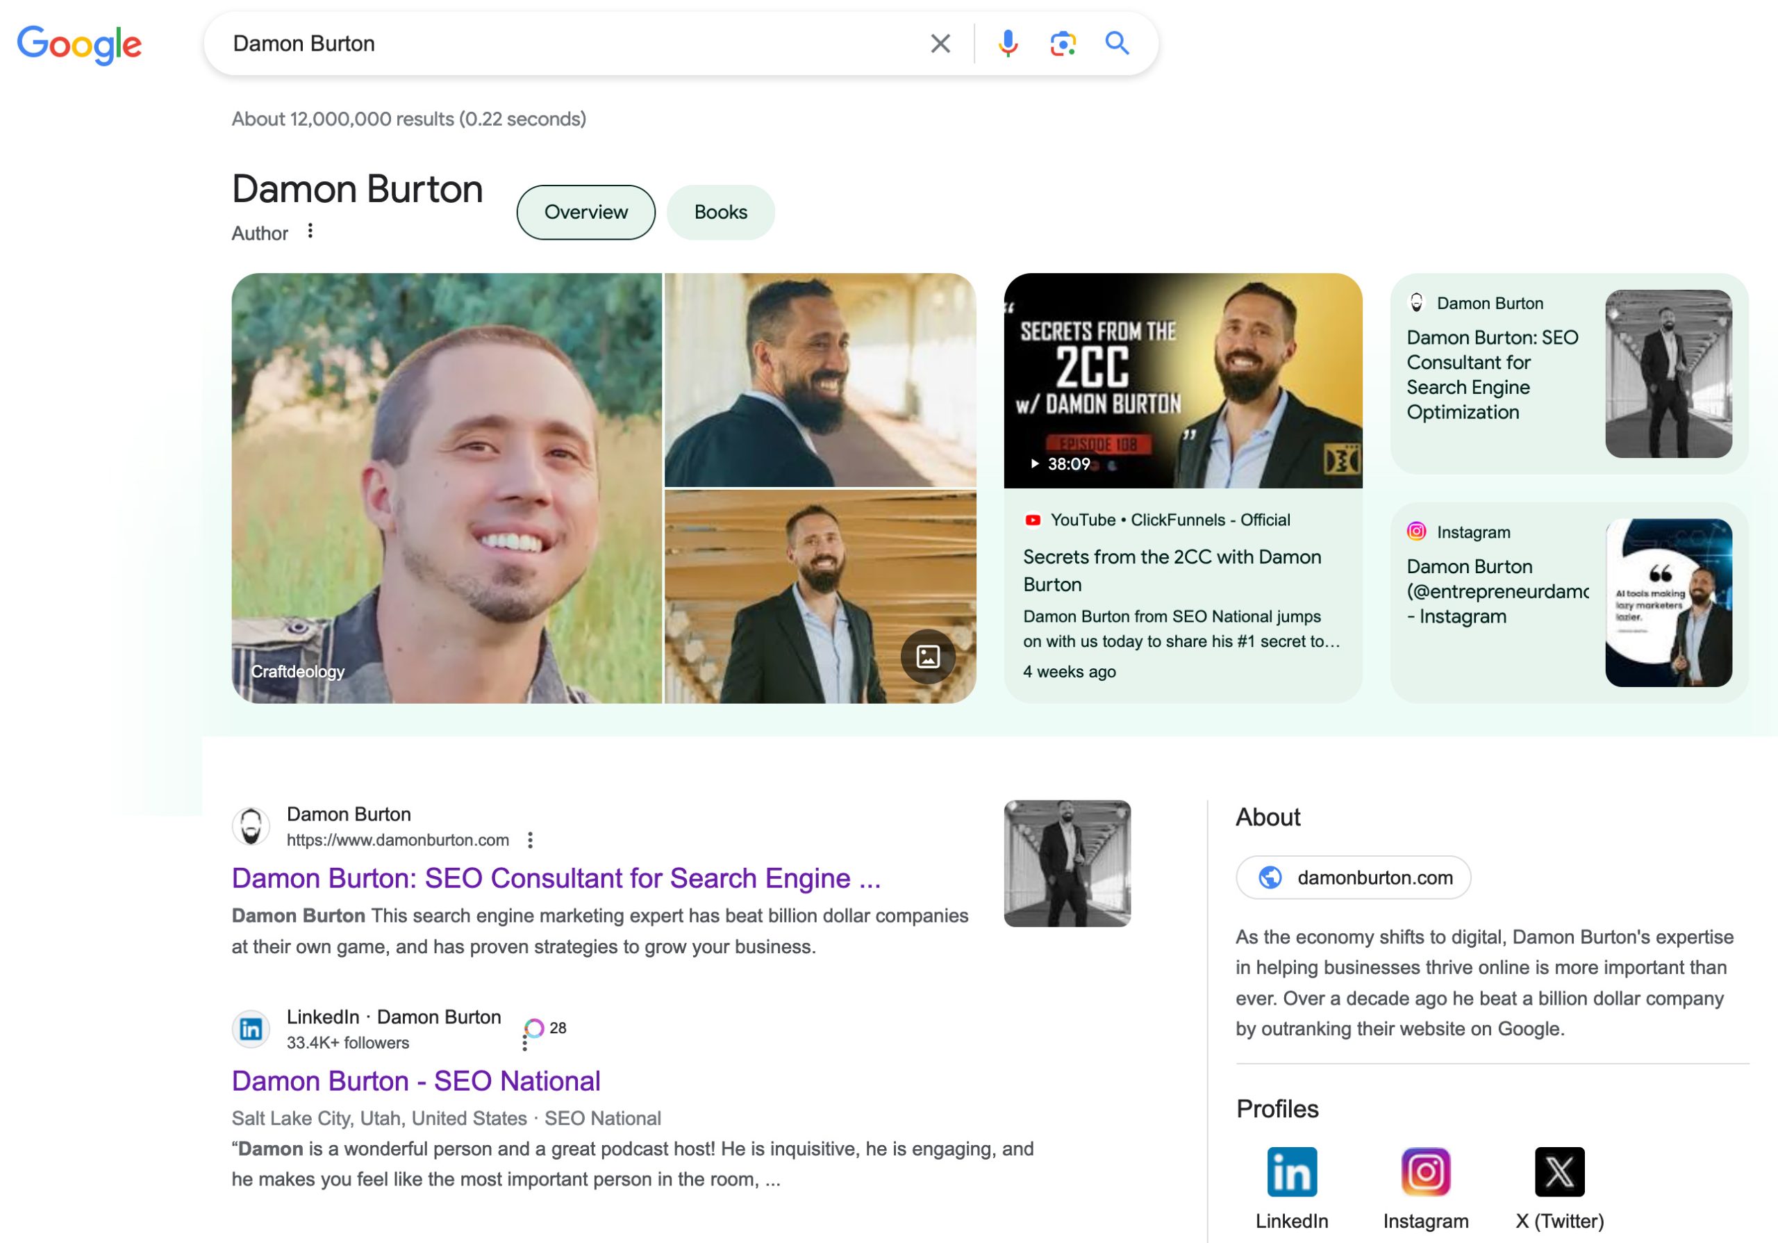
Task: Start voice search with the microphone icon
Action: click(1008, 43)
